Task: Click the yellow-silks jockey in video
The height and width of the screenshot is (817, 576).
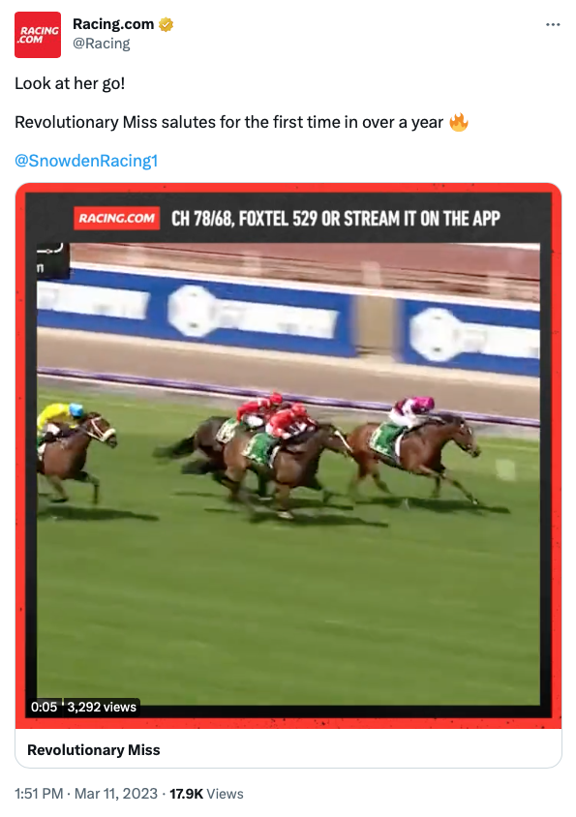Action: tap(60, 417)
